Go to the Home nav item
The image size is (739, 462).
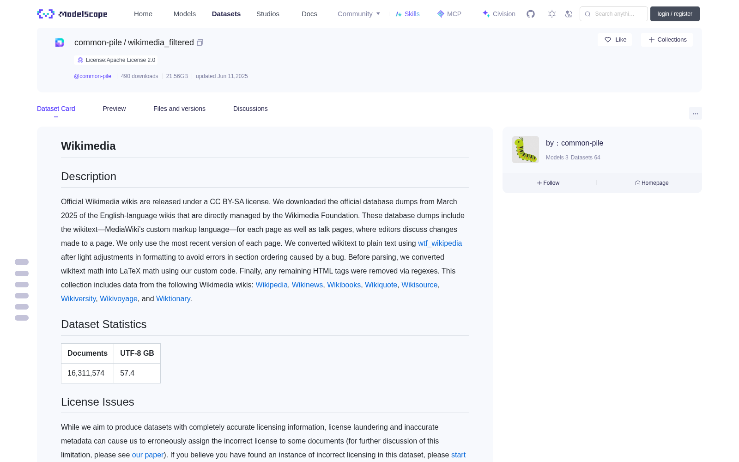pos(143,14)
